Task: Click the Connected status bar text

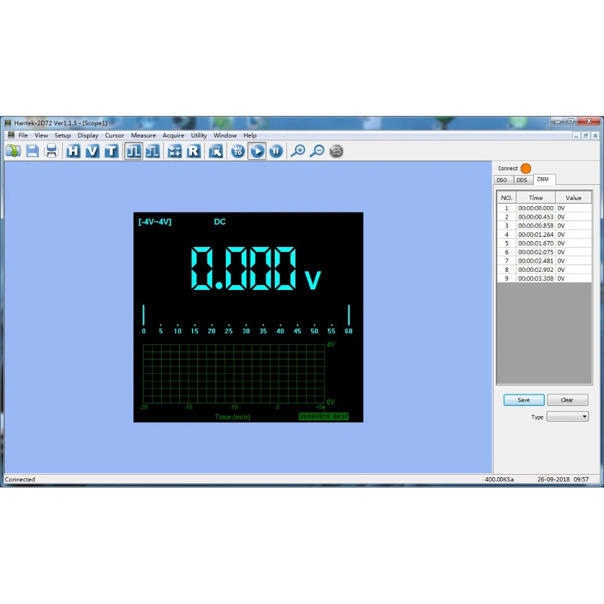Action: pos(20,479)
